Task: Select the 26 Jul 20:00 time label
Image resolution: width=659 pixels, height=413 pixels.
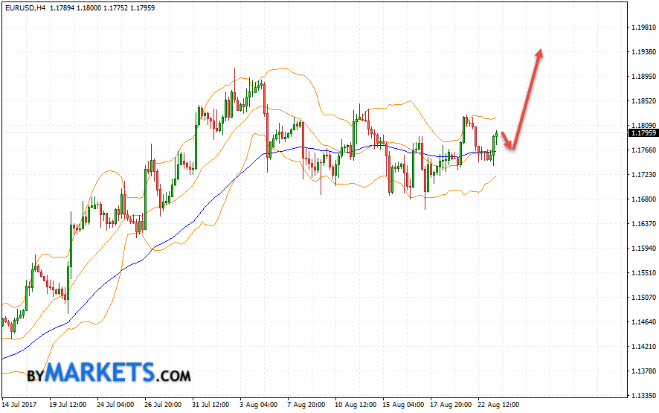Action: coord(164,405)
